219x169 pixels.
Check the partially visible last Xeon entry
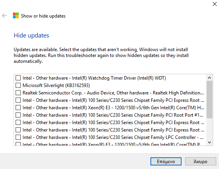(x=18, y=144)
